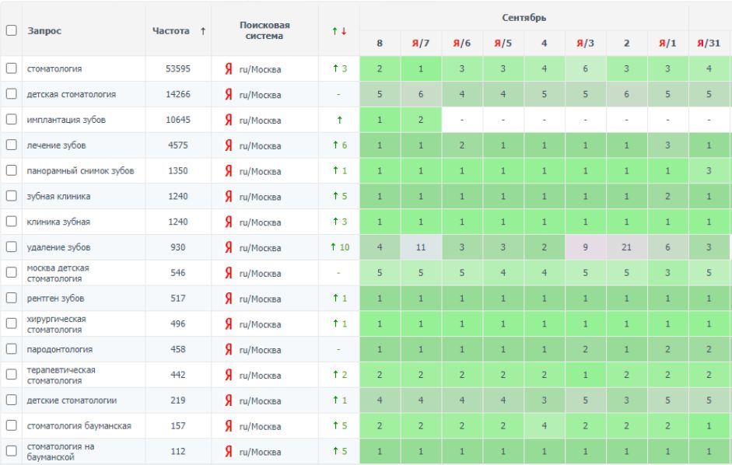Click green up arrow in лечение зубов row
The width and height of the screenshot is (732, 465).
pos(338,145)
